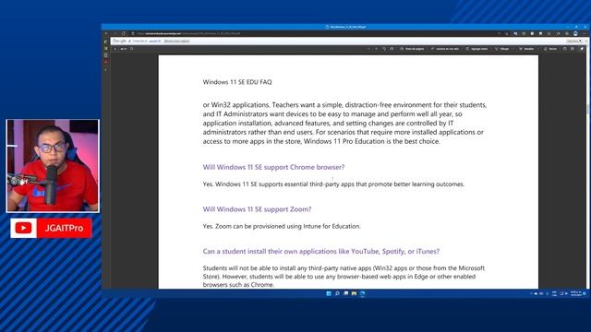Click the "Windows 11 SE EDU FAQ" title text

(x=237, y=82)
